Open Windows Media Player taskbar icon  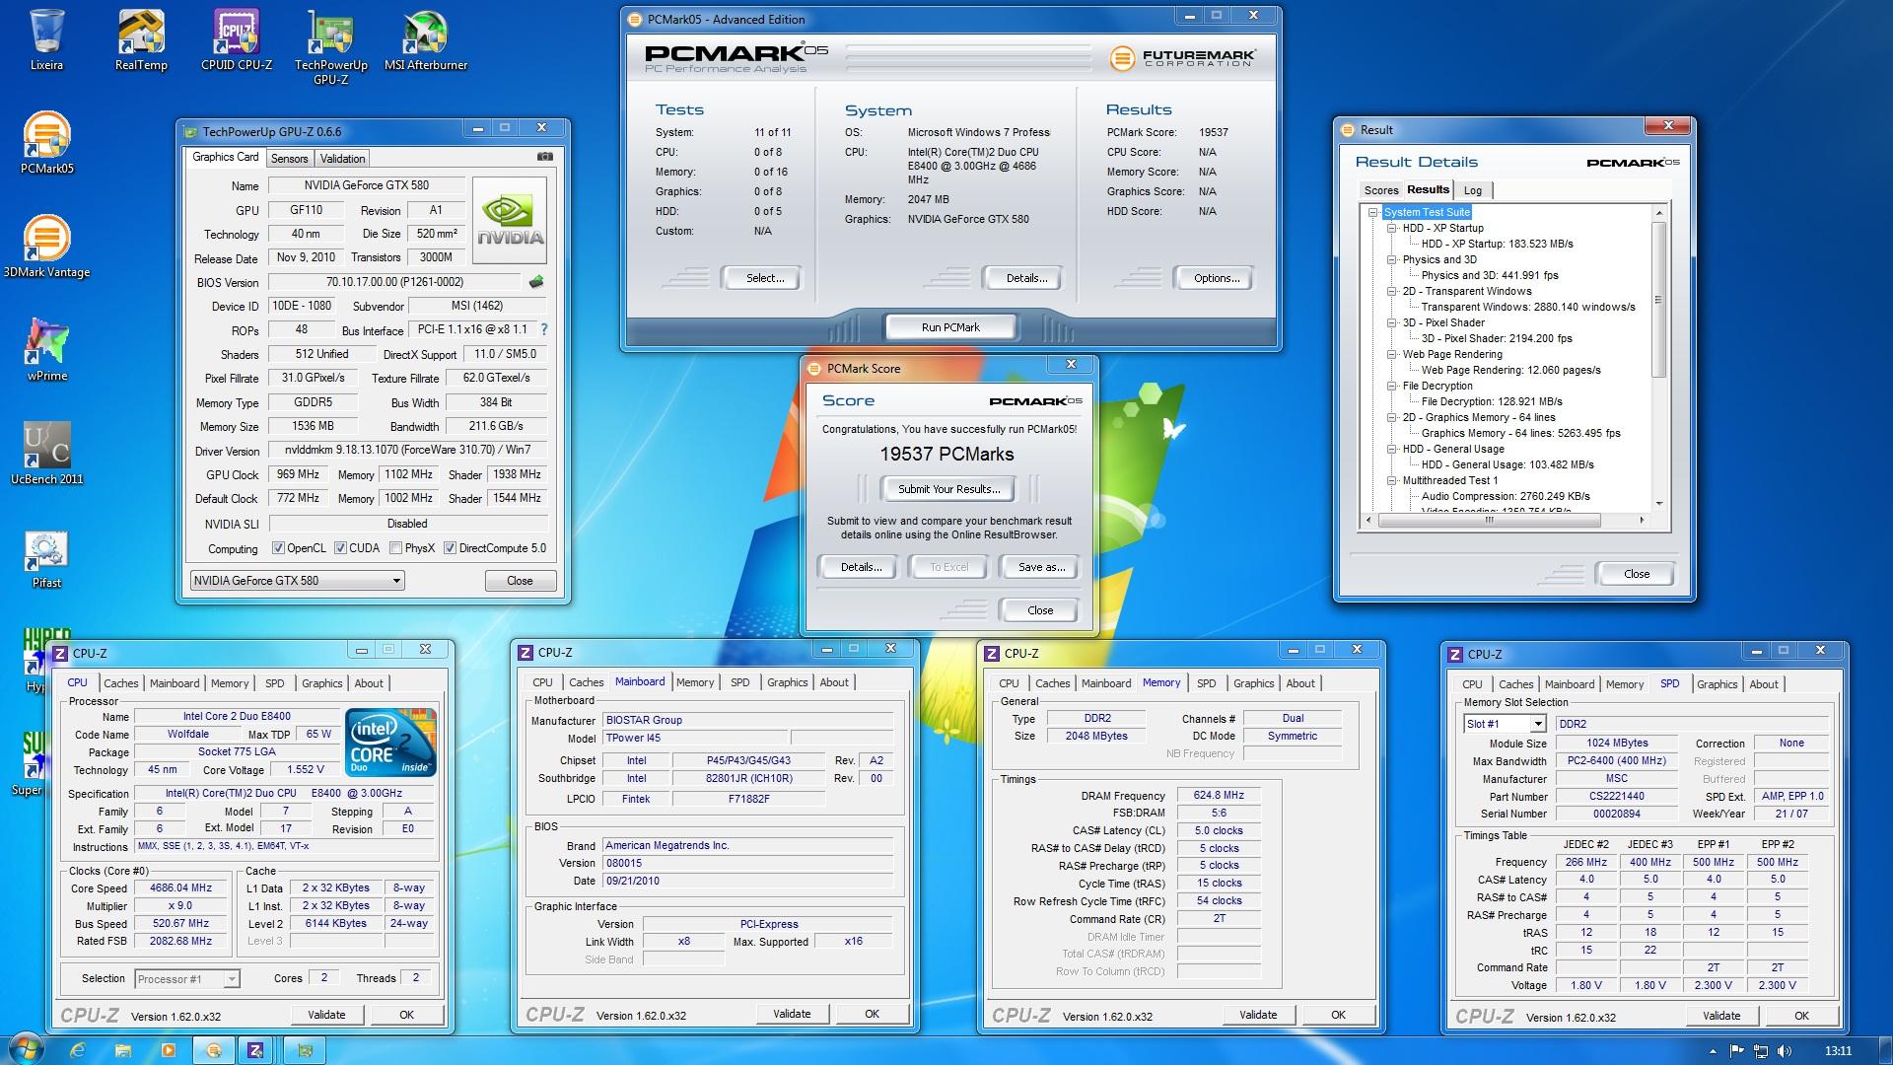(168, 1051)
